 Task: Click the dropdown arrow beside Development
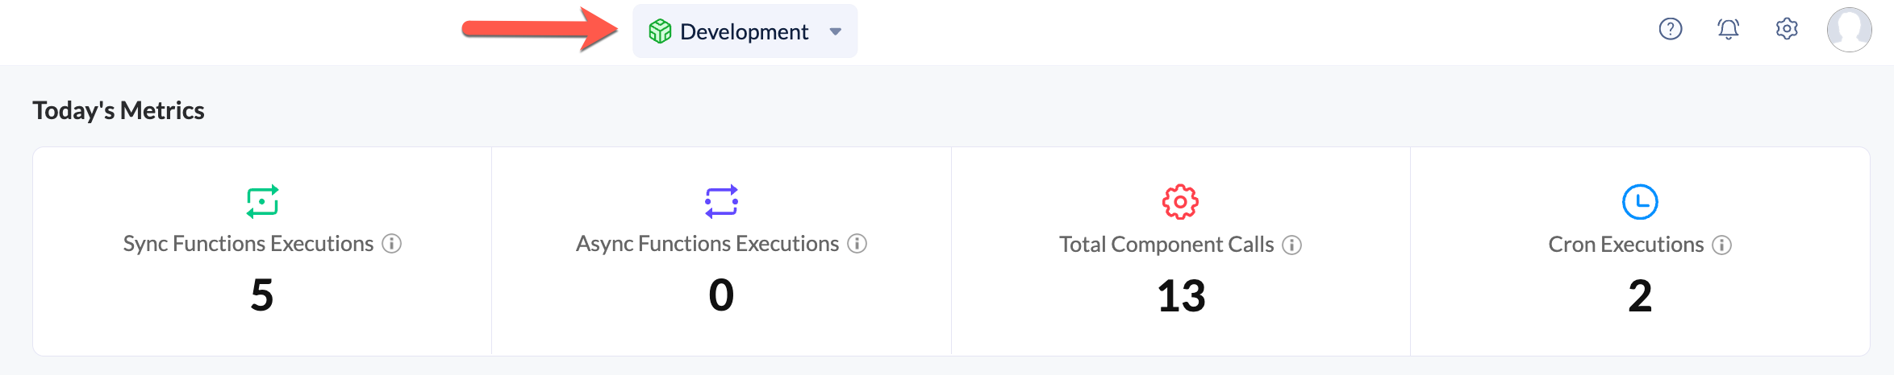(x=836, y=32)
